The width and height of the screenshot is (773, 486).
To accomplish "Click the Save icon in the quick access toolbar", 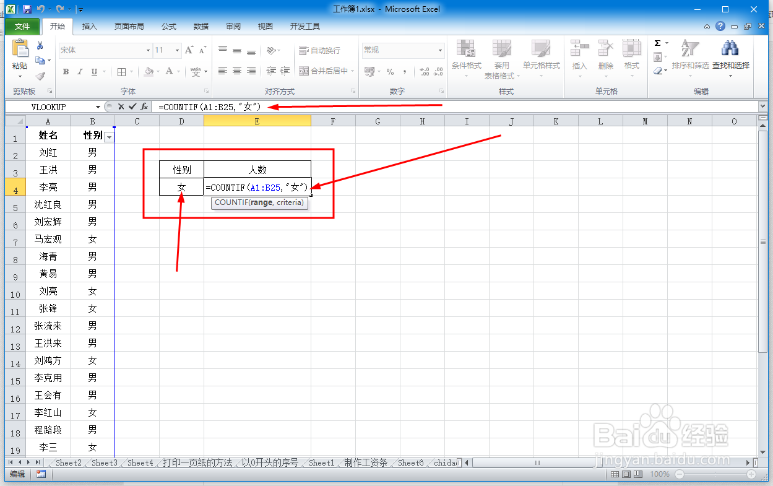I will (x=27, y=9).
